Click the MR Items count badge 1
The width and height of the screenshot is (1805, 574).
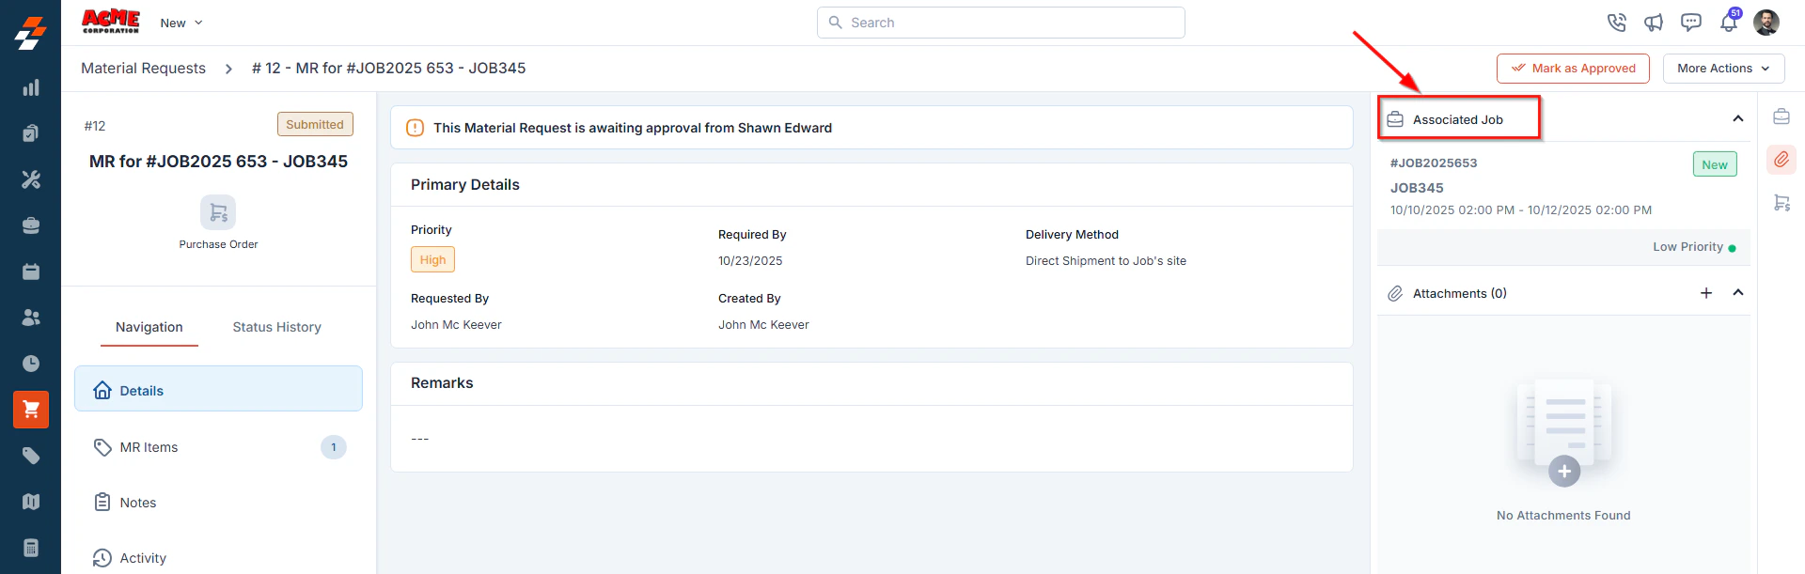coord(334,447)
